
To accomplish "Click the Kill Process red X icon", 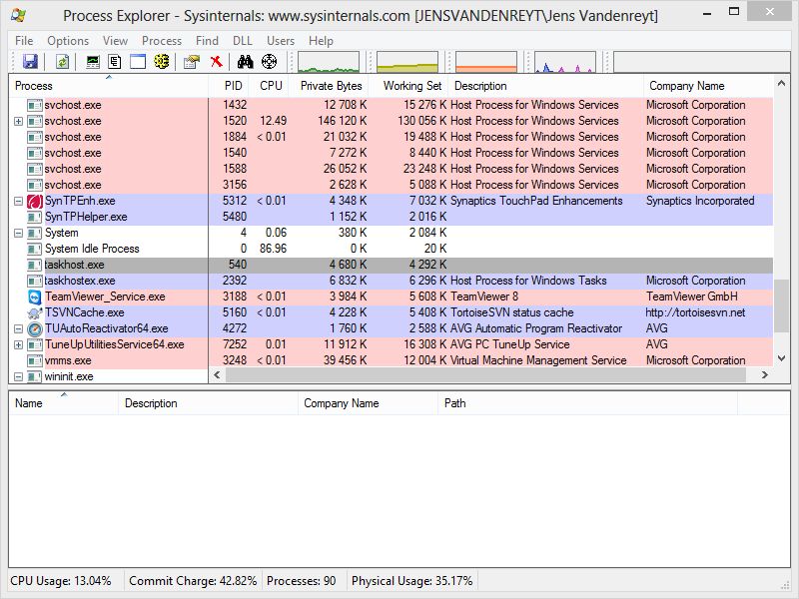I will pos(216,61).
